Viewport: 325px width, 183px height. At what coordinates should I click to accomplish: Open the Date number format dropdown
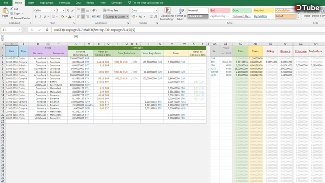click(156, 10)
